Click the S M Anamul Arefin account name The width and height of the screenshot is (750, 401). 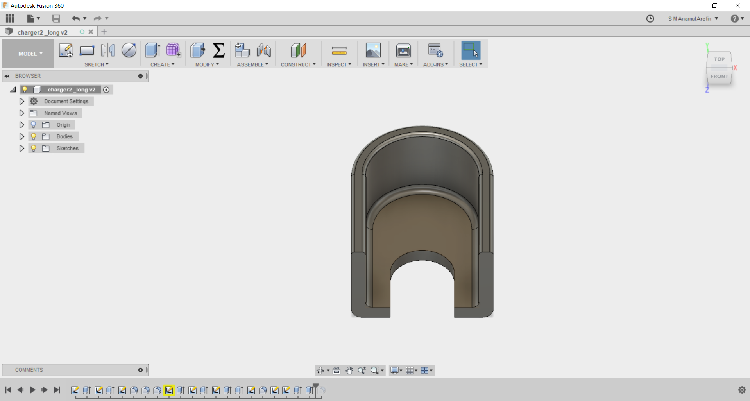tap(690, 19)
